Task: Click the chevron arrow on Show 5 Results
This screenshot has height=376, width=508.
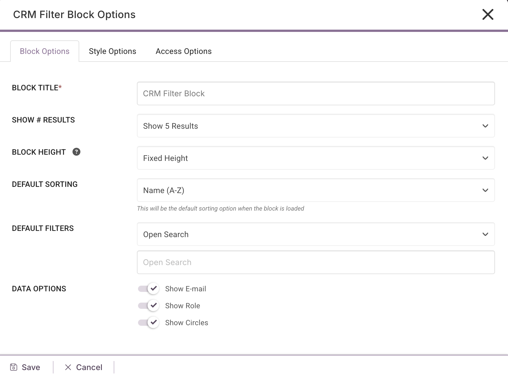Action: click(485, 126)
